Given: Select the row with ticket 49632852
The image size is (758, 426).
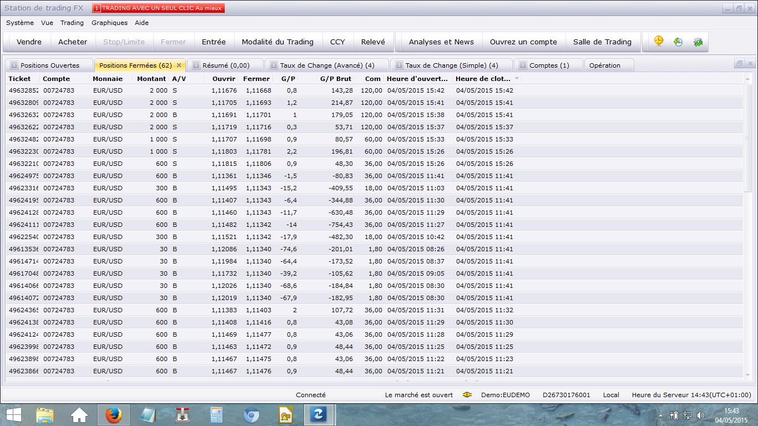Looking at the screenshot, I should click(x=375, y=90).
